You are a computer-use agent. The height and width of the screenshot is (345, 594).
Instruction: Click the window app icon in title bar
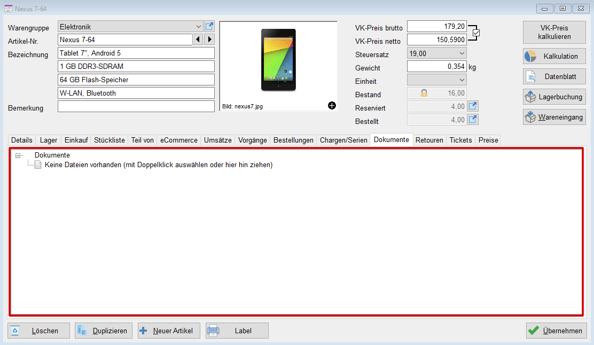[x=9, y=9]
